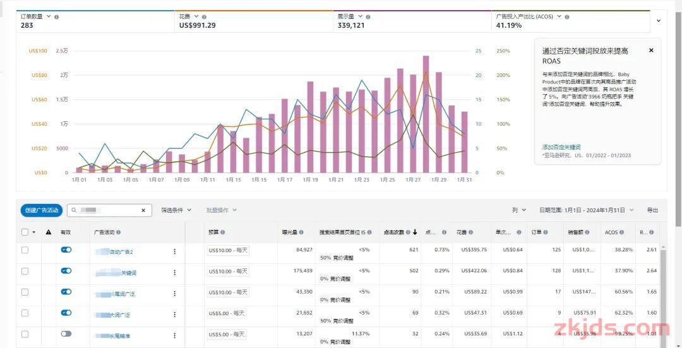682x348 pixels.
Task: Sort by 点击次数 using the down arrow
Action: (415, 232)
